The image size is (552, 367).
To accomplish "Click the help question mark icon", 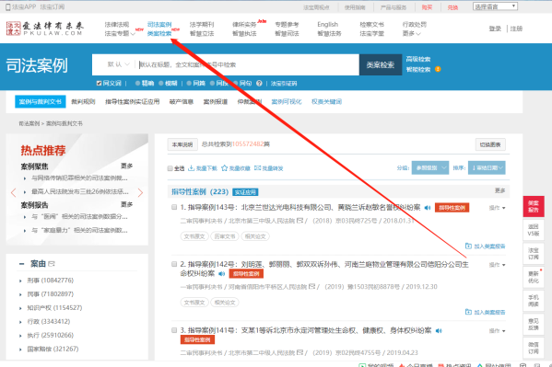I will 259,84.
